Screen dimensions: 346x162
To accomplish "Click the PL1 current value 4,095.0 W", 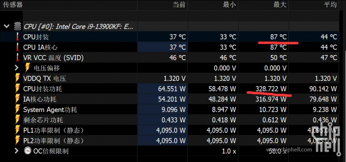I will point(171,131).
